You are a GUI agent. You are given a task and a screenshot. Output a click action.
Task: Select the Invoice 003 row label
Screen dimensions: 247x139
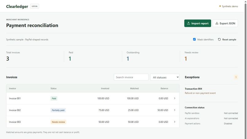[x=15, y=122]
